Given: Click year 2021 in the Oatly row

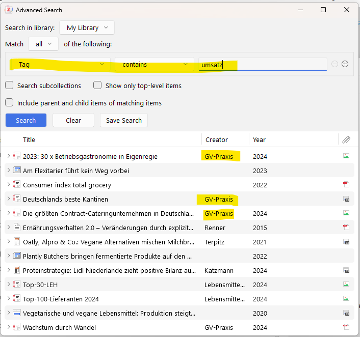Looking at the screenshot, I should point(260,242).
